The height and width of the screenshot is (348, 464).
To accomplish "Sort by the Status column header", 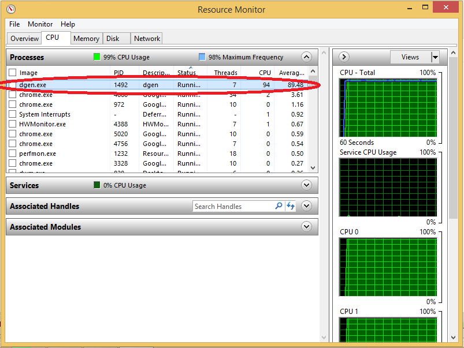I will point(187,73).
